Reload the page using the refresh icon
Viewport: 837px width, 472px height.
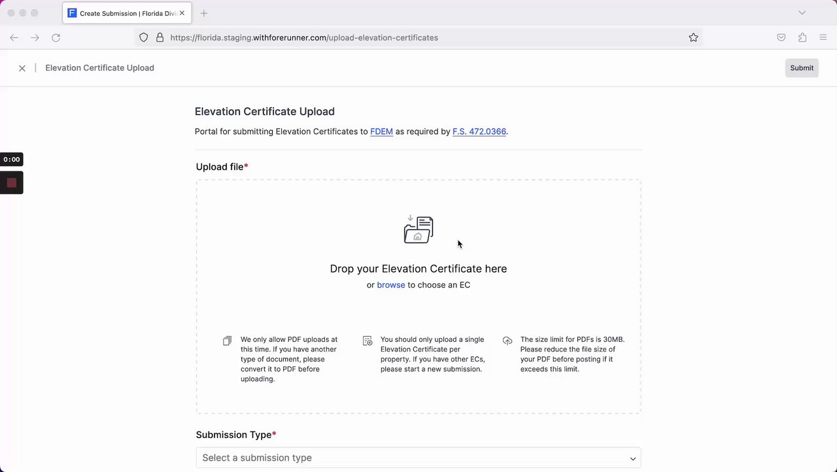(x=56, y=38)
